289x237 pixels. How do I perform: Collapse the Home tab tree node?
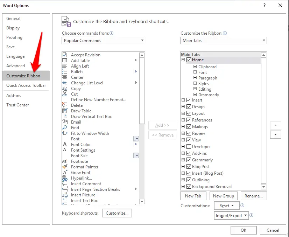click(183, 60)
